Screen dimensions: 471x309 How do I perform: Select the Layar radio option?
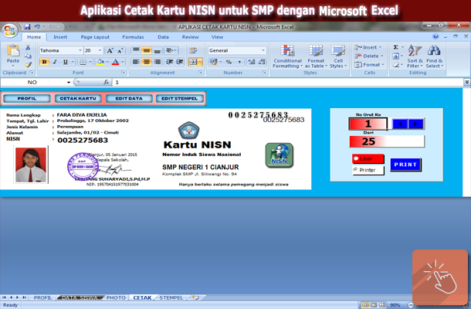(368, 158)
